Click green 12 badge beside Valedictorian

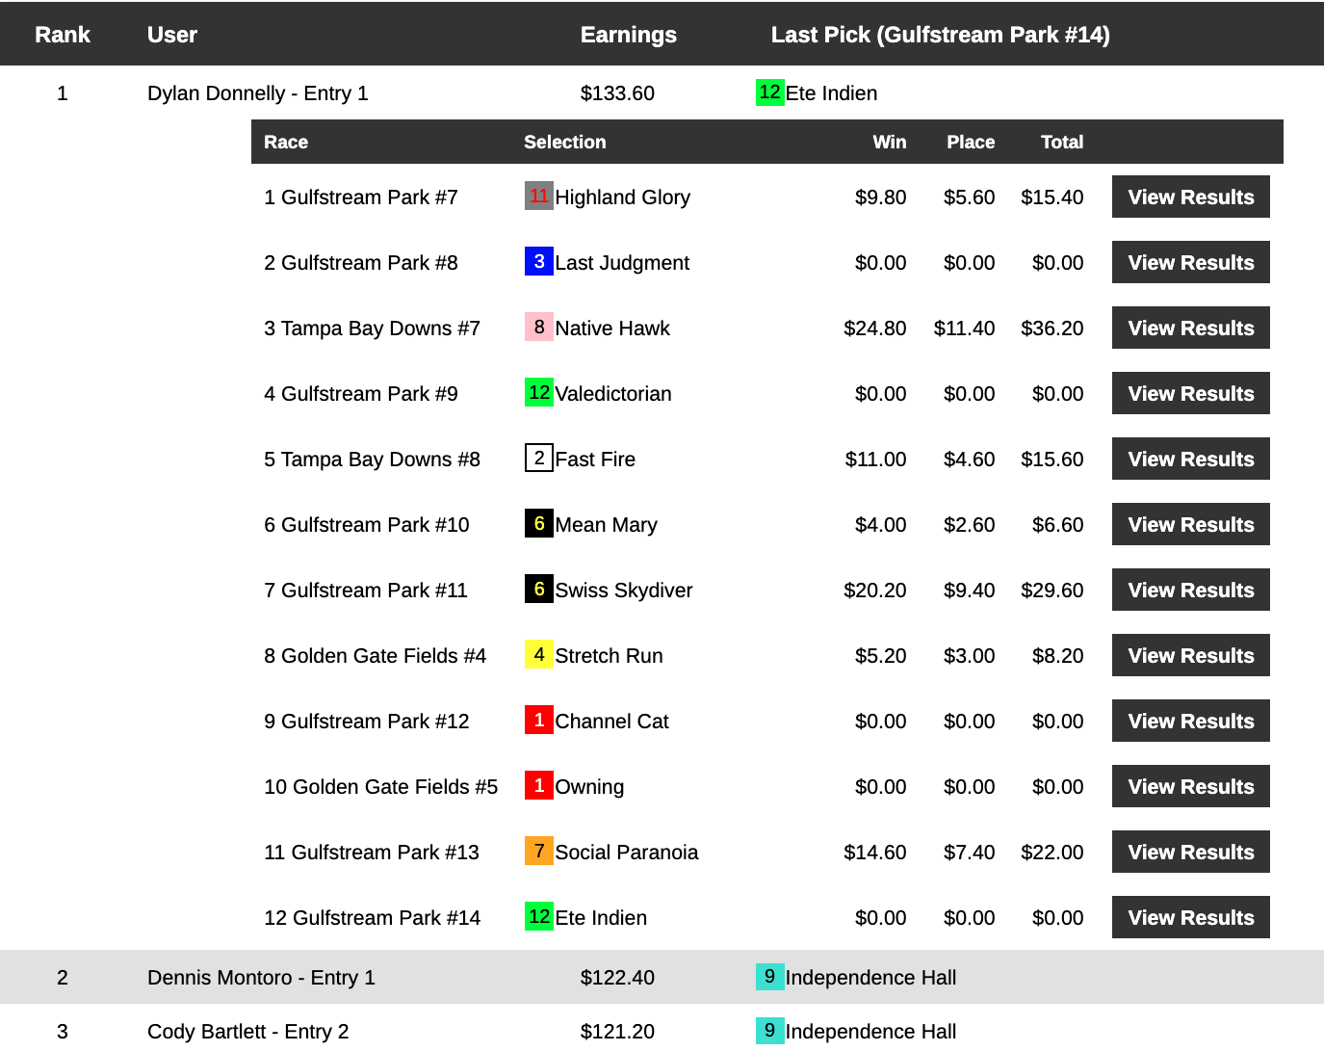538,392
